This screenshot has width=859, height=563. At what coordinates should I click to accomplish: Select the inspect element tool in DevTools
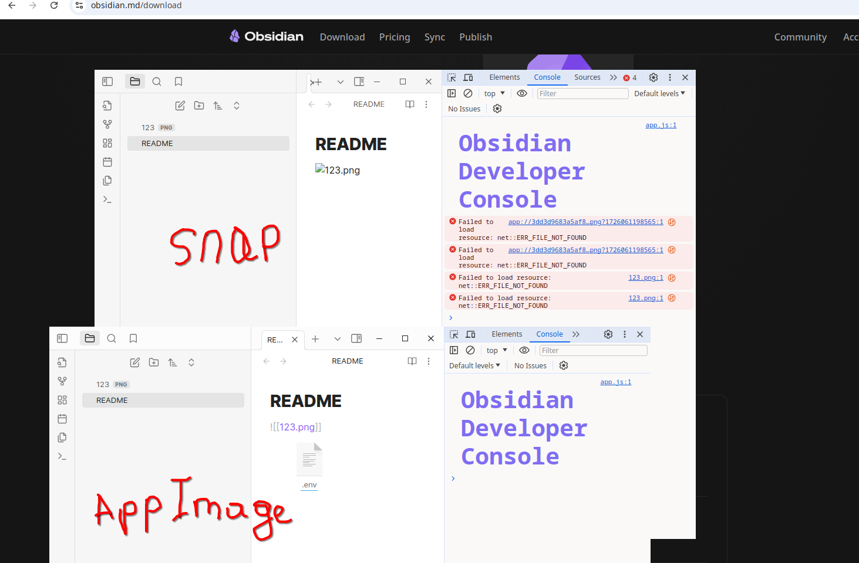(451, 77)
